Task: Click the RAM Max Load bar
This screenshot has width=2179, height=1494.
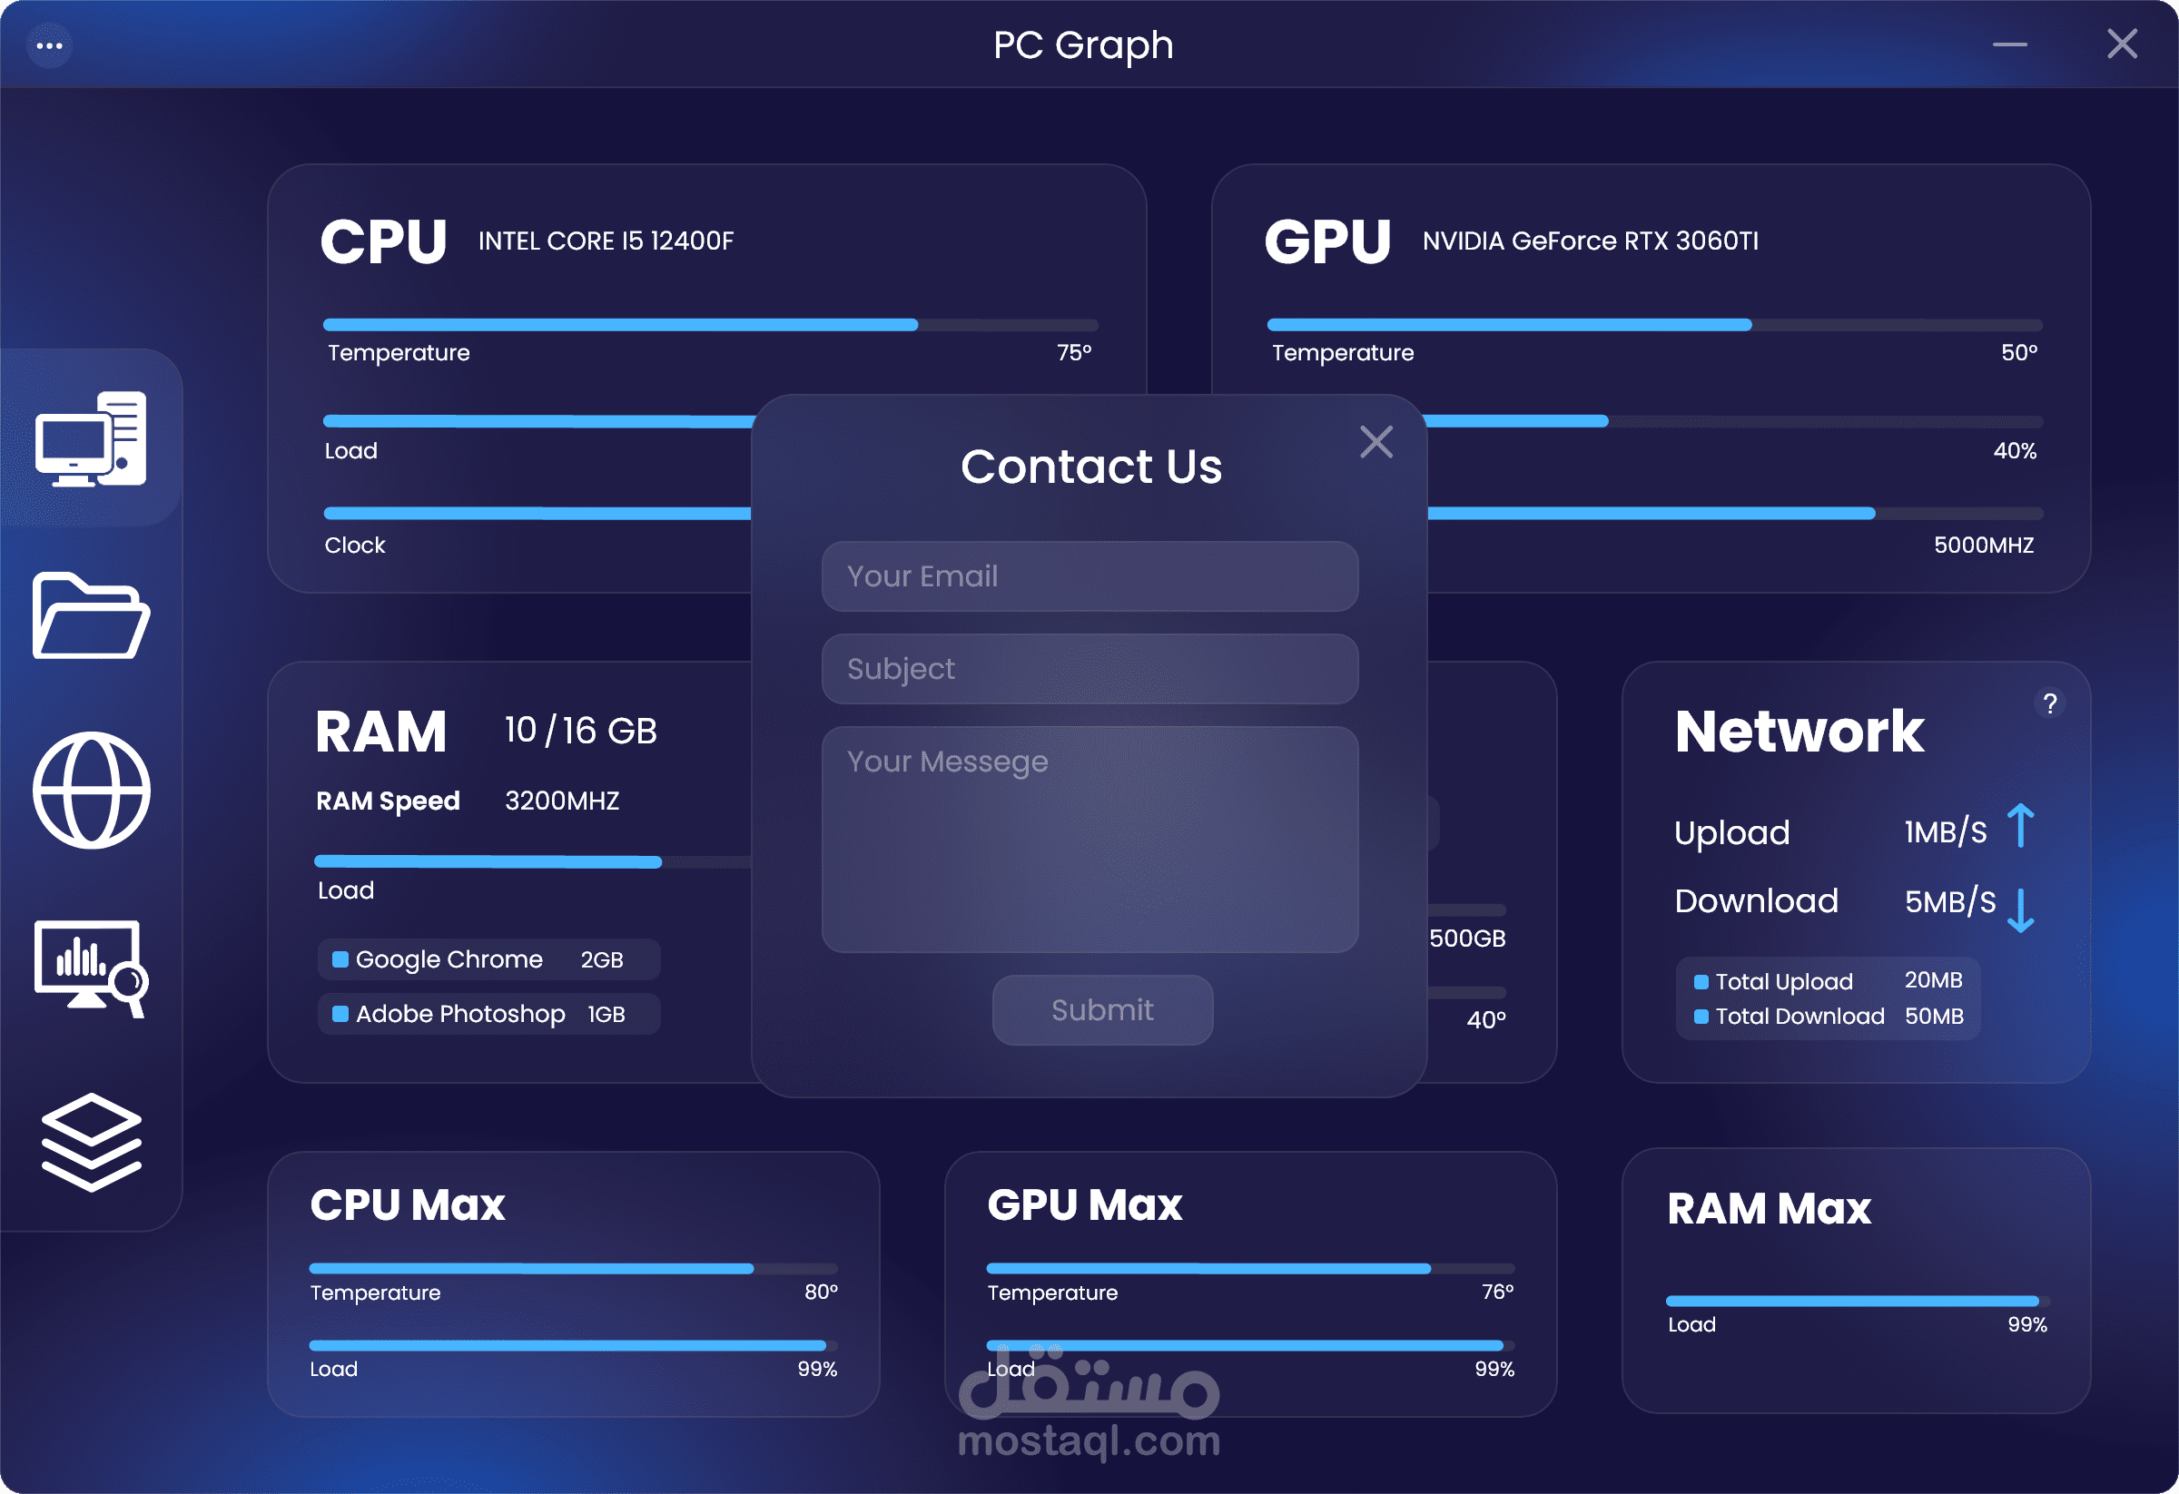Action: click(x=1857, y=1301)
